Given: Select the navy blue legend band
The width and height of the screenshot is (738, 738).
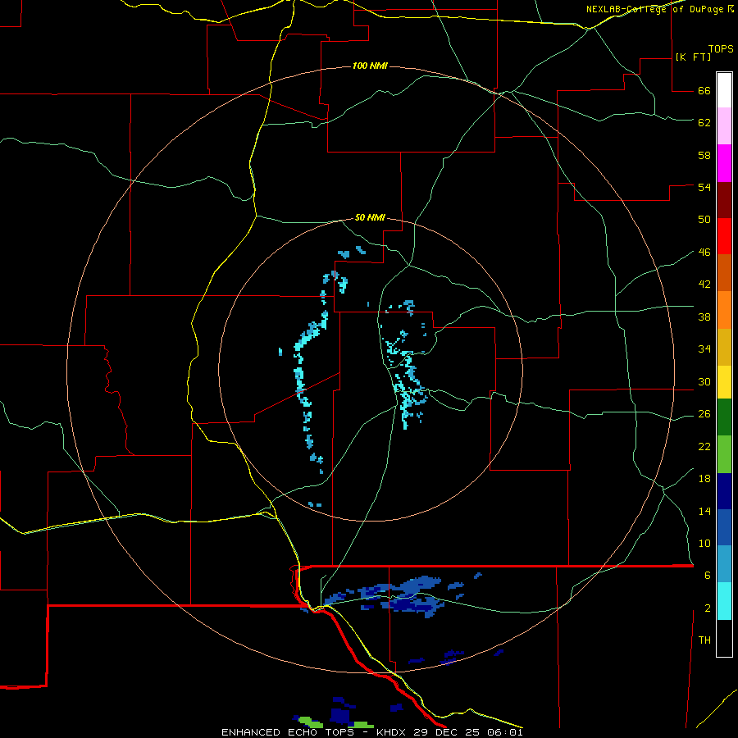Looking at the screenshot, I should tap(724, 491).
